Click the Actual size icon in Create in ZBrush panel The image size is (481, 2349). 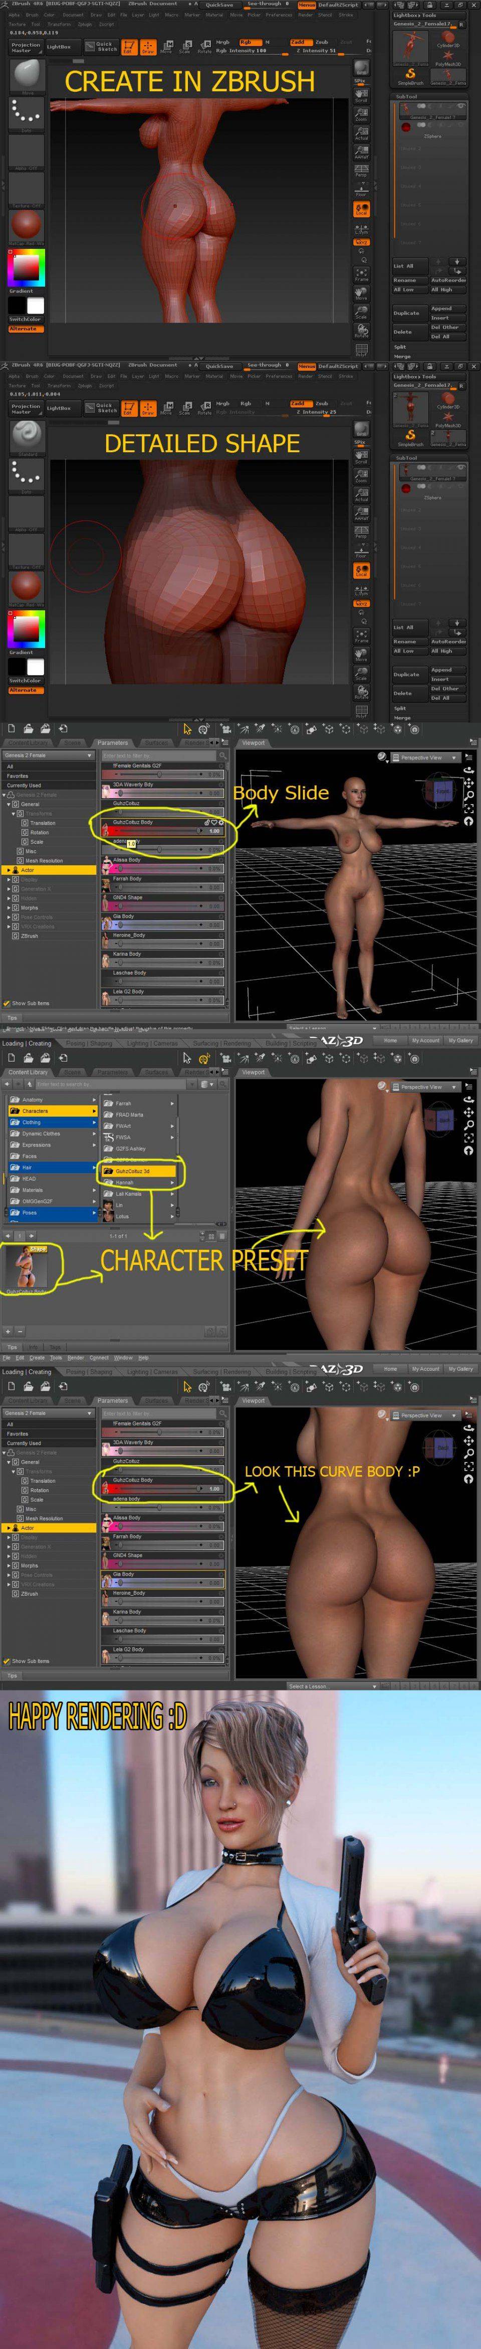(x=362, y=133)
